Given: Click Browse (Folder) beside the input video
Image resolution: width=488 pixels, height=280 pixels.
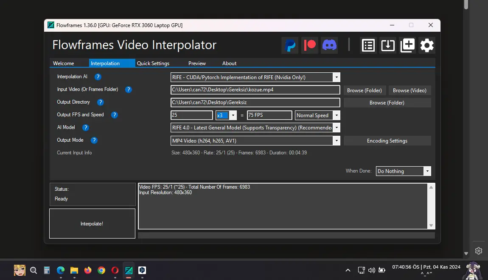Looking at the screenshot, I should [365, 90].
